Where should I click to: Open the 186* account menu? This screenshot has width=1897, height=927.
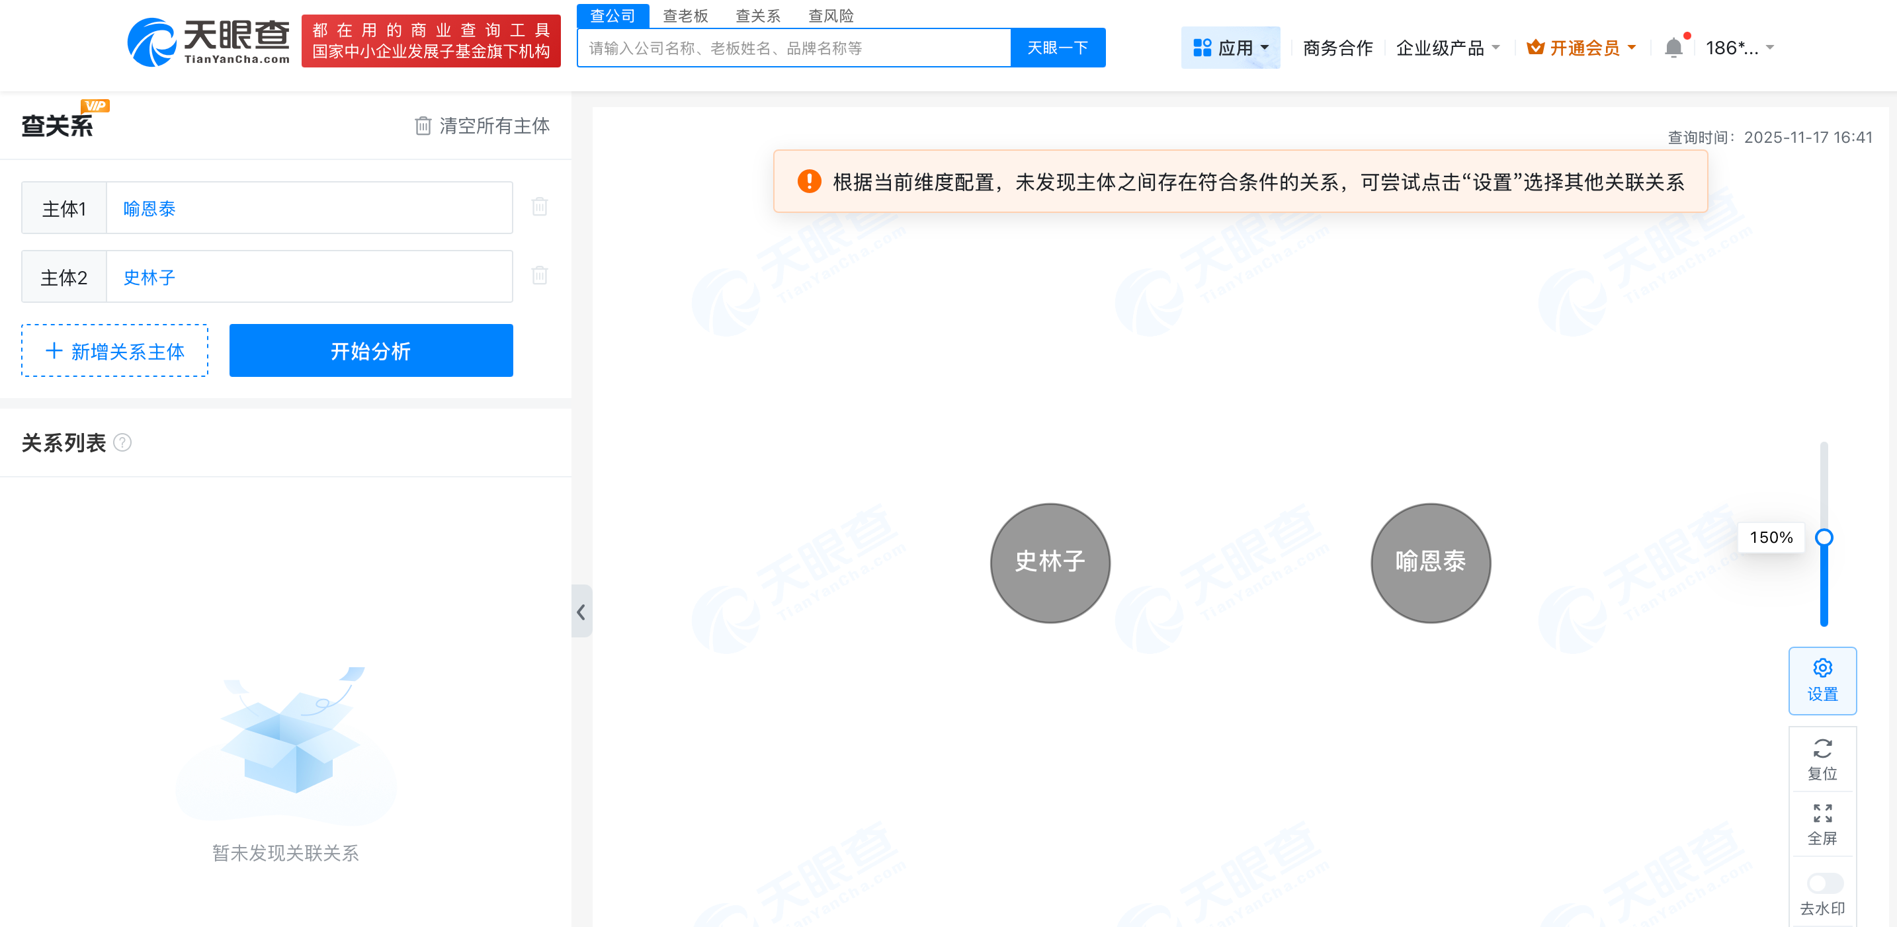click(1740, 46)
